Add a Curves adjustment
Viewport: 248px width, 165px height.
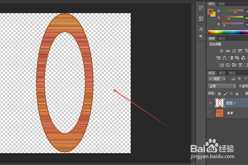(x=234, y=51)
